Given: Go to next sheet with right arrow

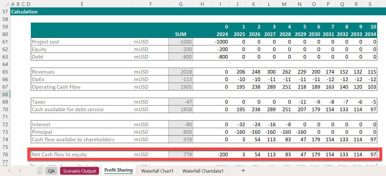Looking at the screenshot, I should [x=20, y=171].
